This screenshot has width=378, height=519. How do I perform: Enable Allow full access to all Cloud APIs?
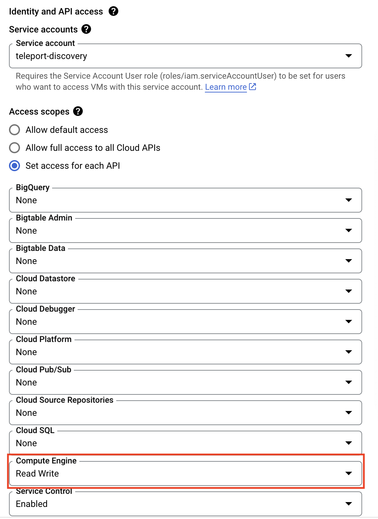[14, 148]
